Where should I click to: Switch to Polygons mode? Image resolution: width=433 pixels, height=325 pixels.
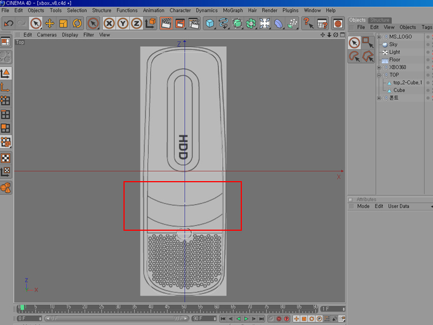[x=6, y=128]
